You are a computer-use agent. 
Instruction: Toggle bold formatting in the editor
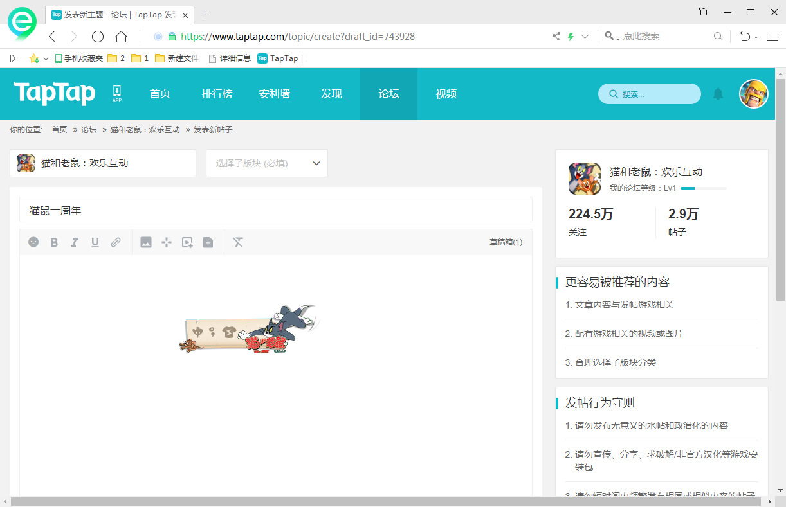point(54,242)
